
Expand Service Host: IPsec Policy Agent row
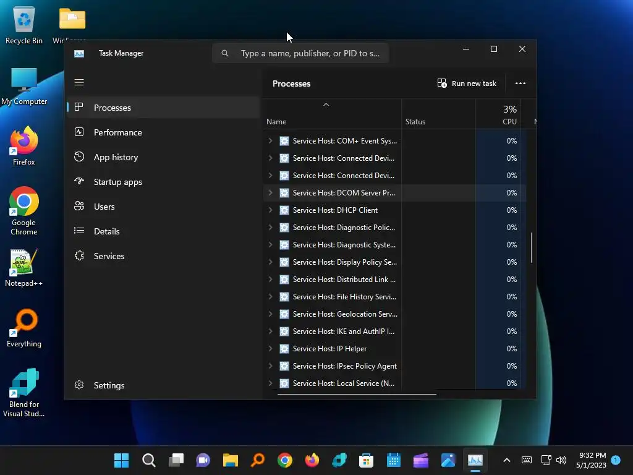click(x=270, y=366)
